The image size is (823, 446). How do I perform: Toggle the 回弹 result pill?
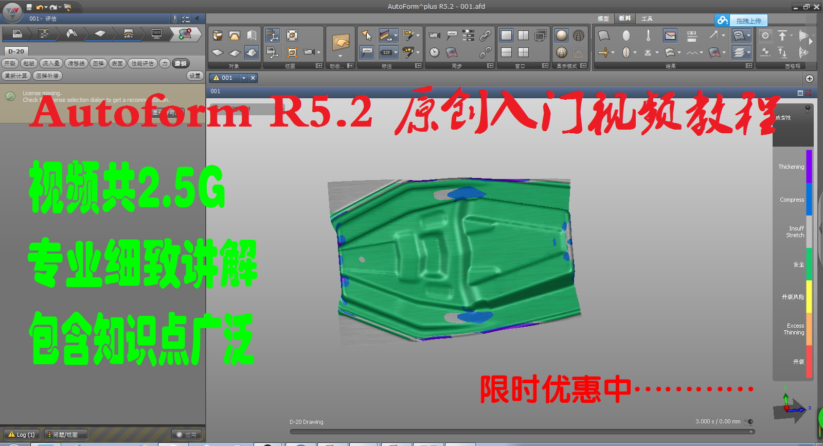[x=98, y=63]
